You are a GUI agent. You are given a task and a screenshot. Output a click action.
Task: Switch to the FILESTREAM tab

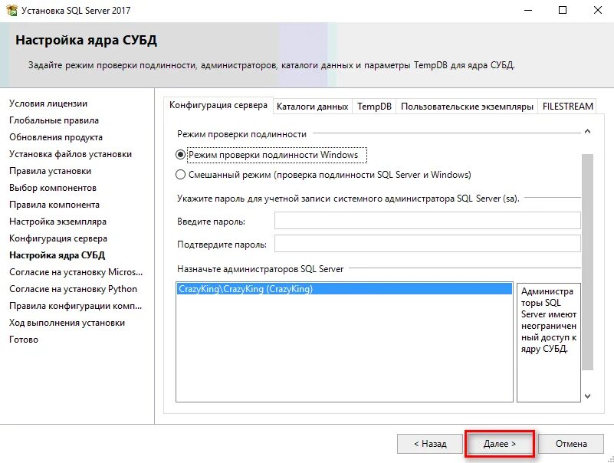click(567, 107)
